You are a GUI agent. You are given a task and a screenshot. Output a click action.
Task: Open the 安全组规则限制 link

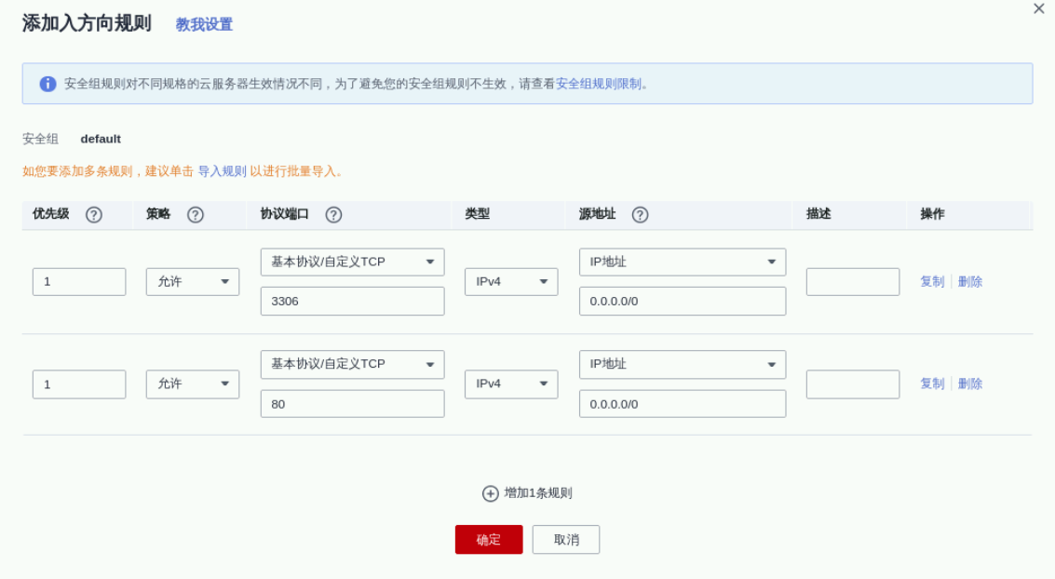coord(598,84)
